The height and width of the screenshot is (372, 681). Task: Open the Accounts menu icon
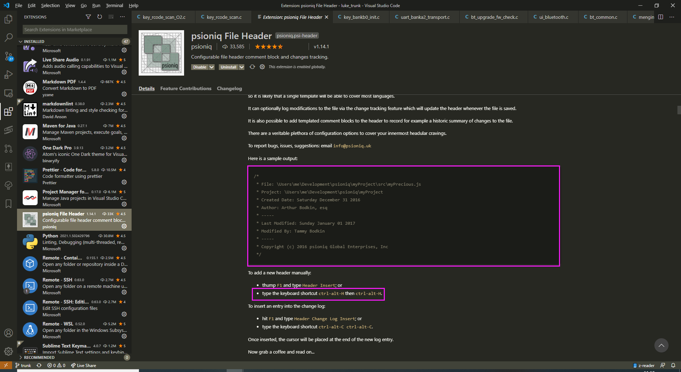[9, 333]
